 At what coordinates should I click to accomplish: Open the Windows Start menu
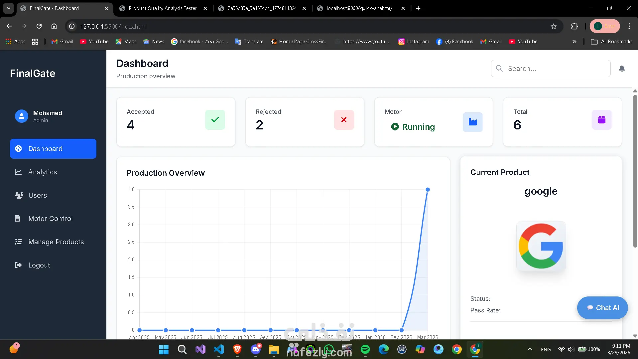coord(164,349)
